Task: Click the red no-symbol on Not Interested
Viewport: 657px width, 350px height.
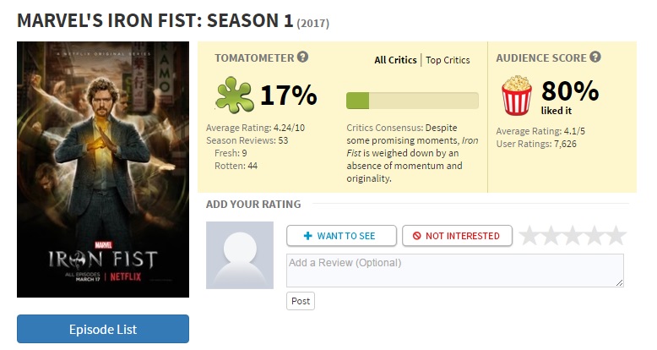Action: coord(417,236)
